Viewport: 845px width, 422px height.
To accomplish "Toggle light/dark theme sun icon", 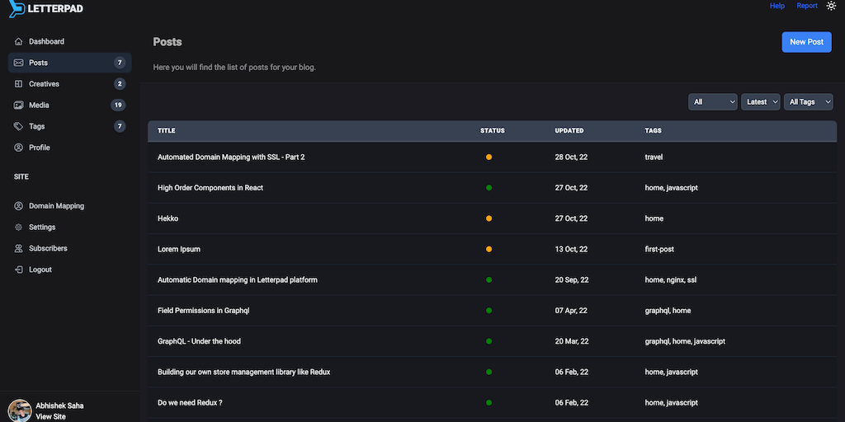I will [831, 6].
